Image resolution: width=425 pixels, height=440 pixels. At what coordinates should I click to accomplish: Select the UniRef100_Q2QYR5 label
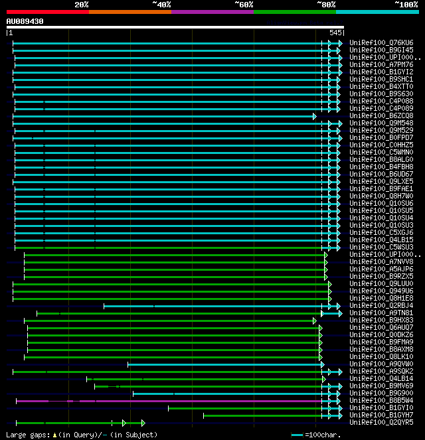pyautogui.click(x=381, y=422)
